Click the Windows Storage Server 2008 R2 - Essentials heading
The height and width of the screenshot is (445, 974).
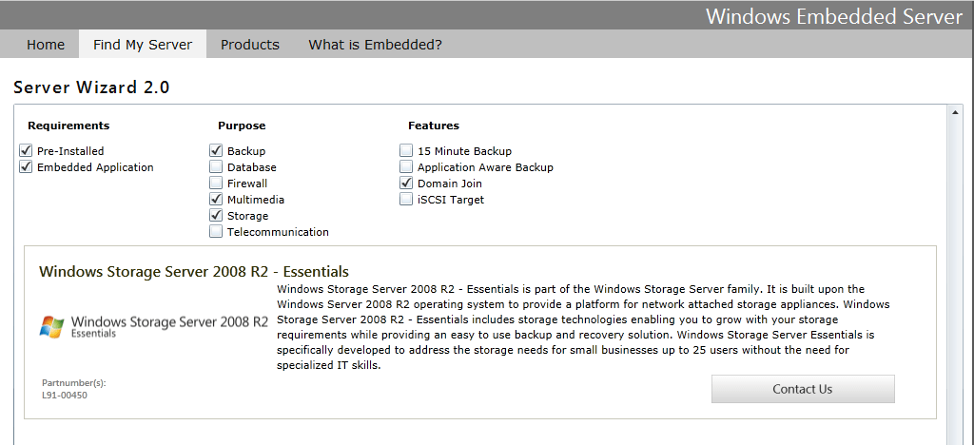194,271
